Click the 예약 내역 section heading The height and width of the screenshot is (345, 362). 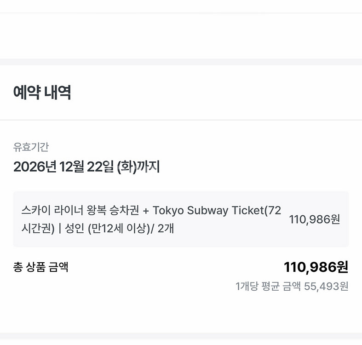pyautogui.click(x=42, y=93)
